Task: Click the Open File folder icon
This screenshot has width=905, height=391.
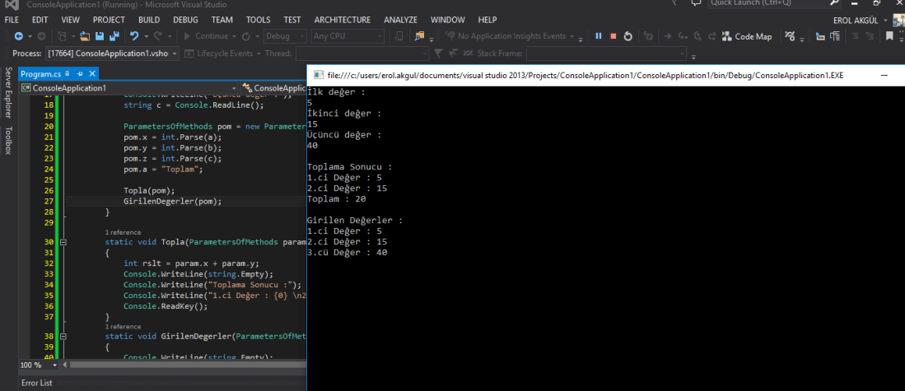Action: 85,36
